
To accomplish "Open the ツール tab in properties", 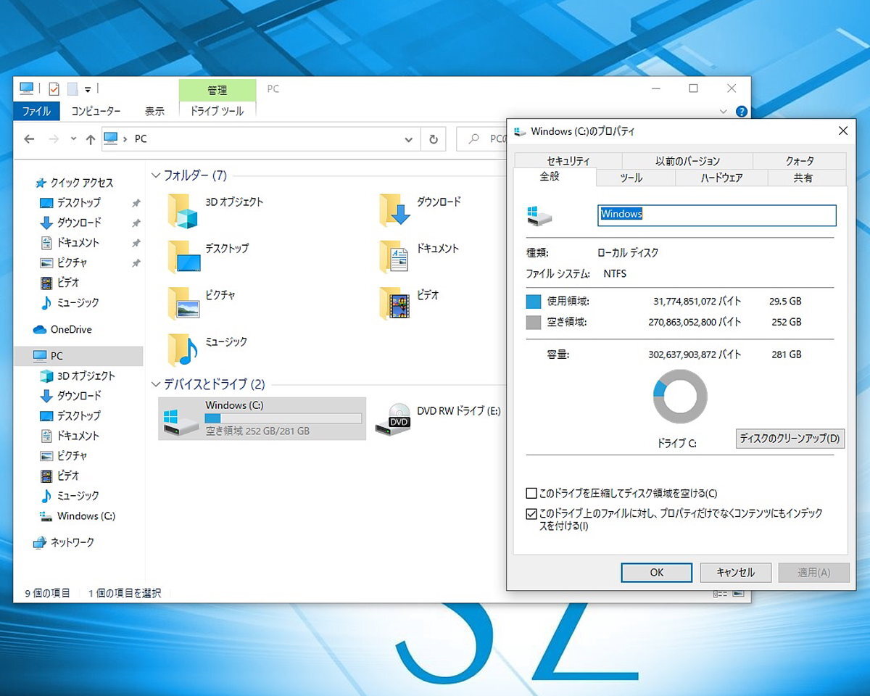I will point(631,178).
